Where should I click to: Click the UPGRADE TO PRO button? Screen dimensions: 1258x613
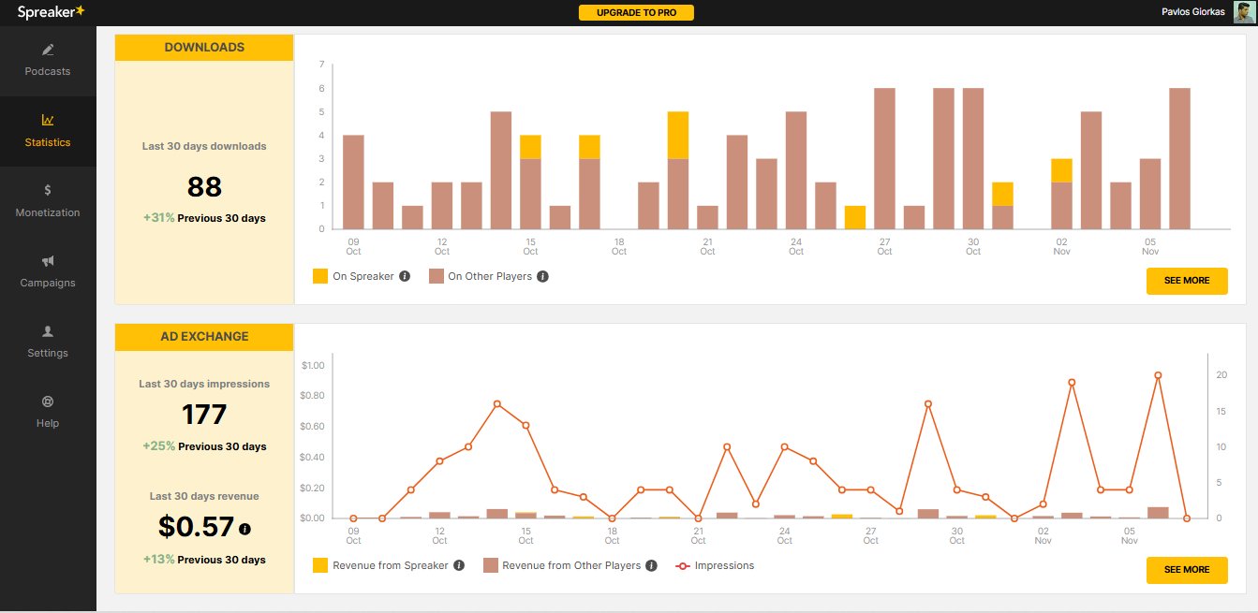[x=636, y=12]
